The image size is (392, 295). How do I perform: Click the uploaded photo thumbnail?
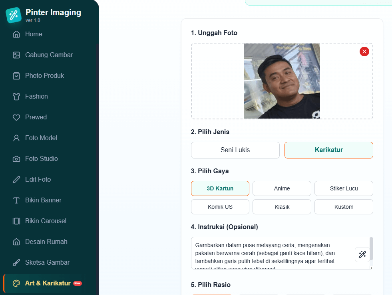point(282,81)
